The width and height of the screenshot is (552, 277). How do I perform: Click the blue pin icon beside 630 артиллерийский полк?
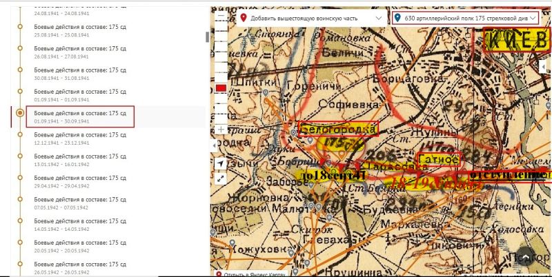click(x=398, y=17)
